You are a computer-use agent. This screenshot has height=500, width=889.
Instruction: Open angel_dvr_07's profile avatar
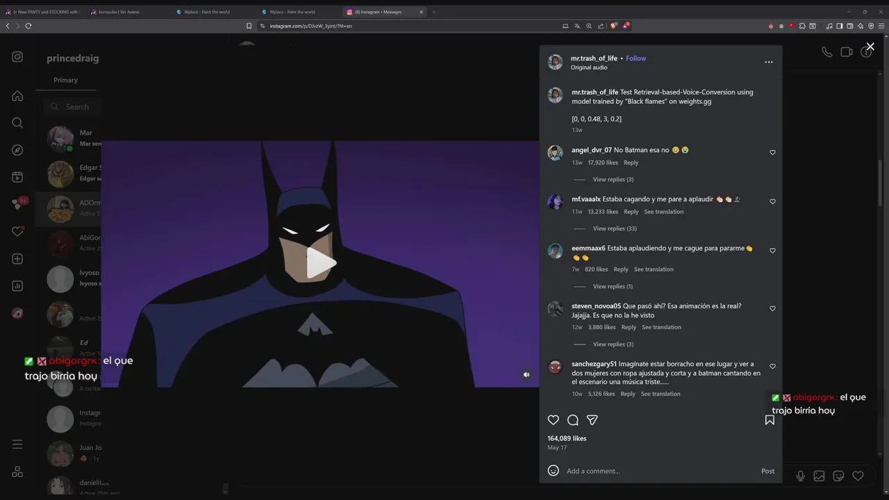(x=555, y=153)
